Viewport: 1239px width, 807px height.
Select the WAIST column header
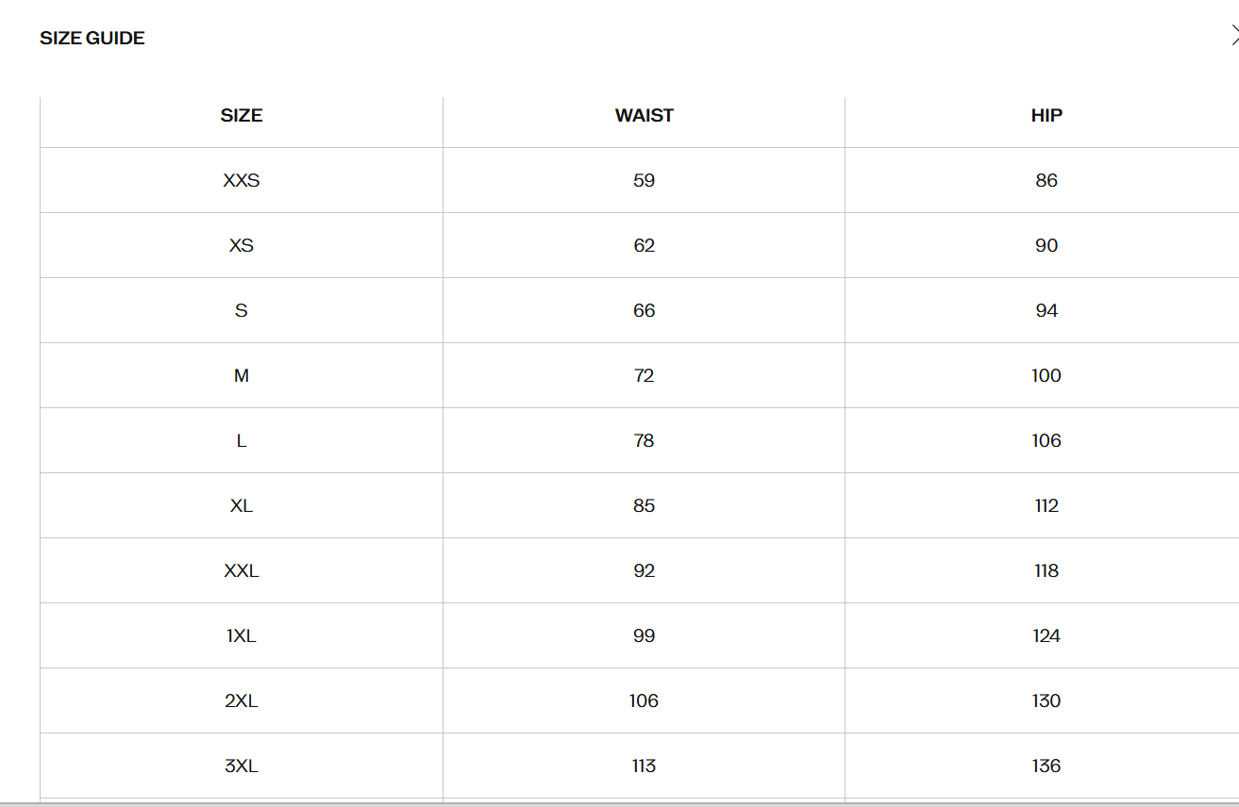(x=645, y=116)
